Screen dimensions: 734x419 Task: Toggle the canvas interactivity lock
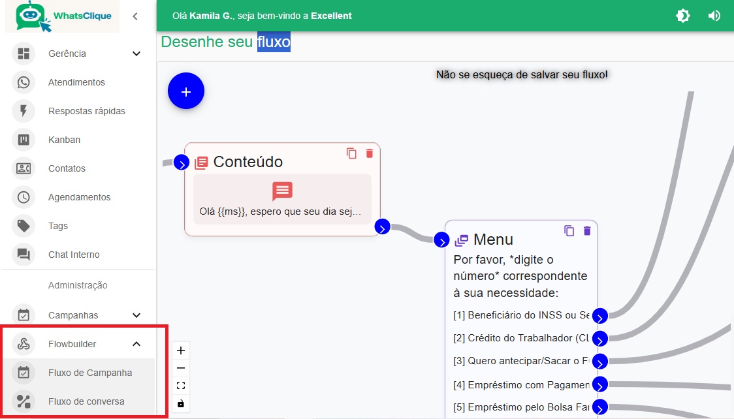[x=181, y=403]
